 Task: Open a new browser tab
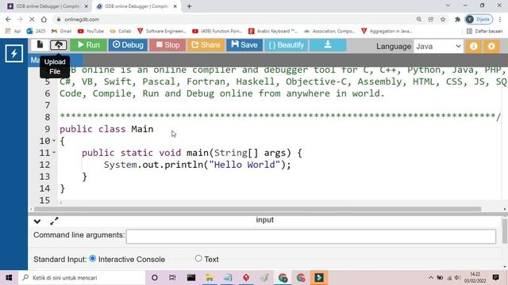click(x=189, y=6)
